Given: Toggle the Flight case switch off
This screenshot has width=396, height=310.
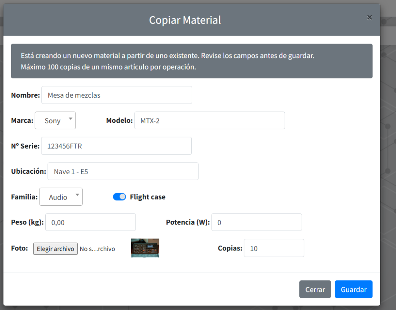Looking at the screenshot, I should pos(119,197).
